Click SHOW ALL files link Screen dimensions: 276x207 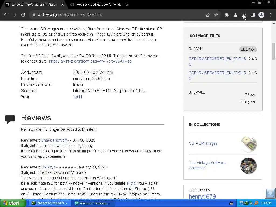pyautogui.click(x=196, y=92)
